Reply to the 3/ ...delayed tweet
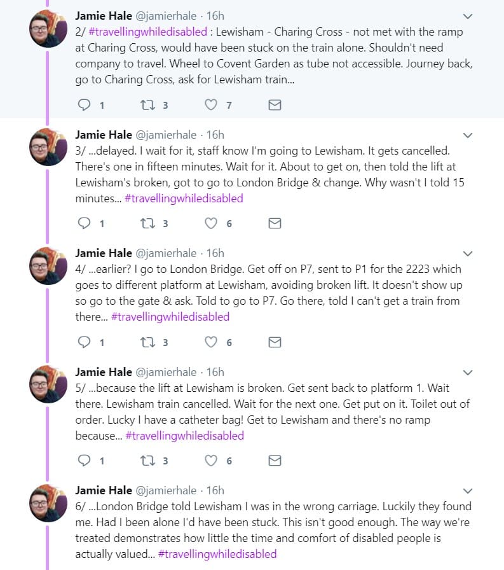This screenshot has width=504, height=570. point(85,223)
